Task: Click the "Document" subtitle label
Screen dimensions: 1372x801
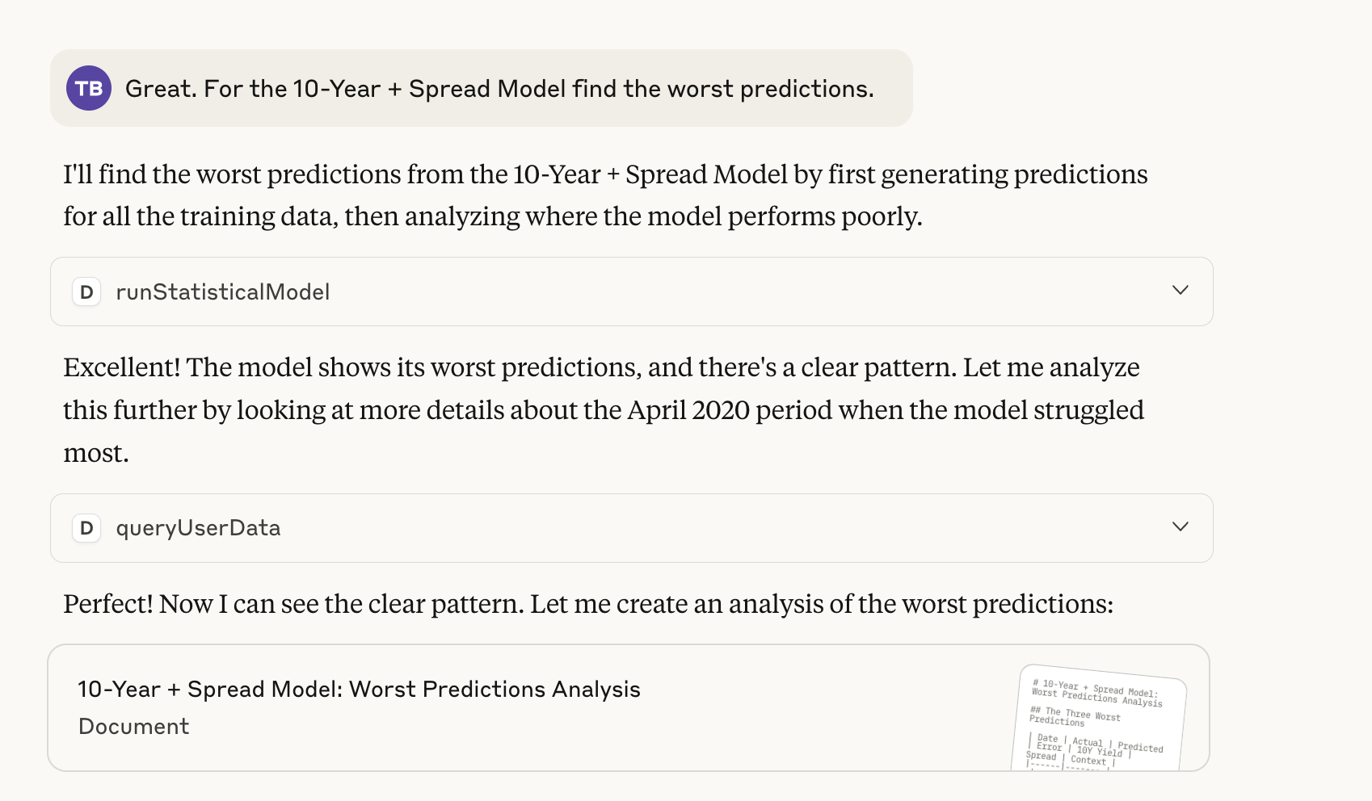Action: pyautogui.click(x=134, y=726)
